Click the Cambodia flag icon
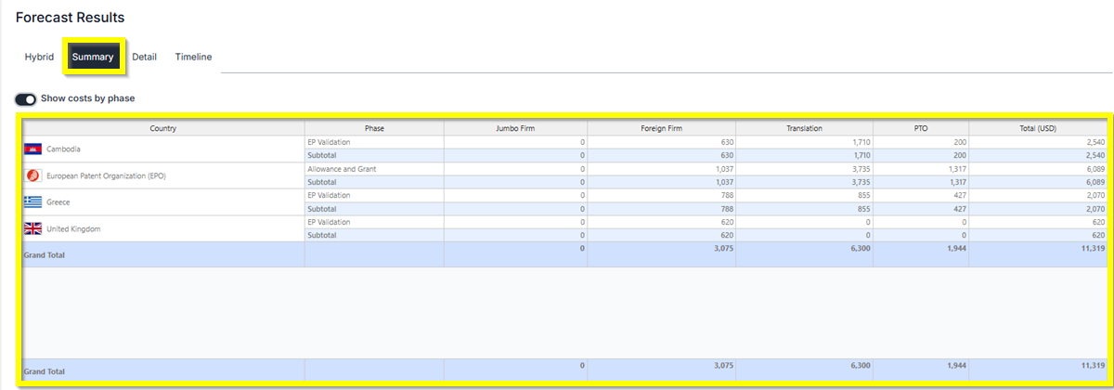Image resolution: width=1114 pixels, height=390 pixels. tap(33, 149)
